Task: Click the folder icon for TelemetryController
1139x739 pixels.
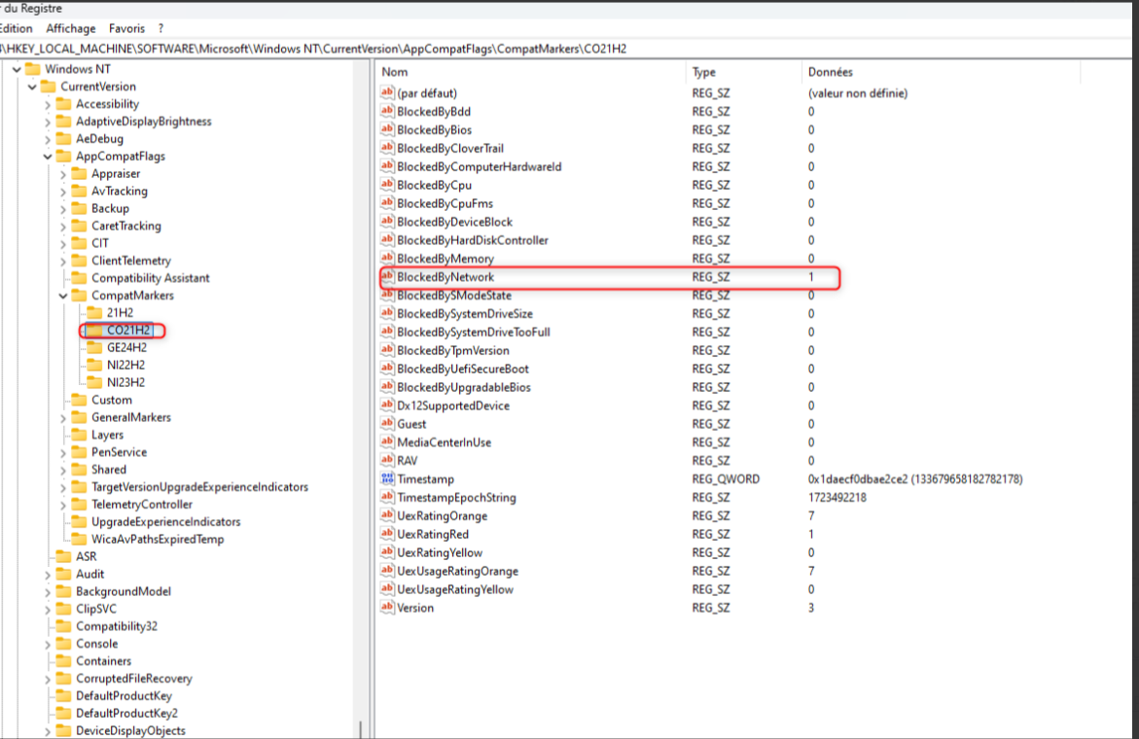Action: point(79,505)
